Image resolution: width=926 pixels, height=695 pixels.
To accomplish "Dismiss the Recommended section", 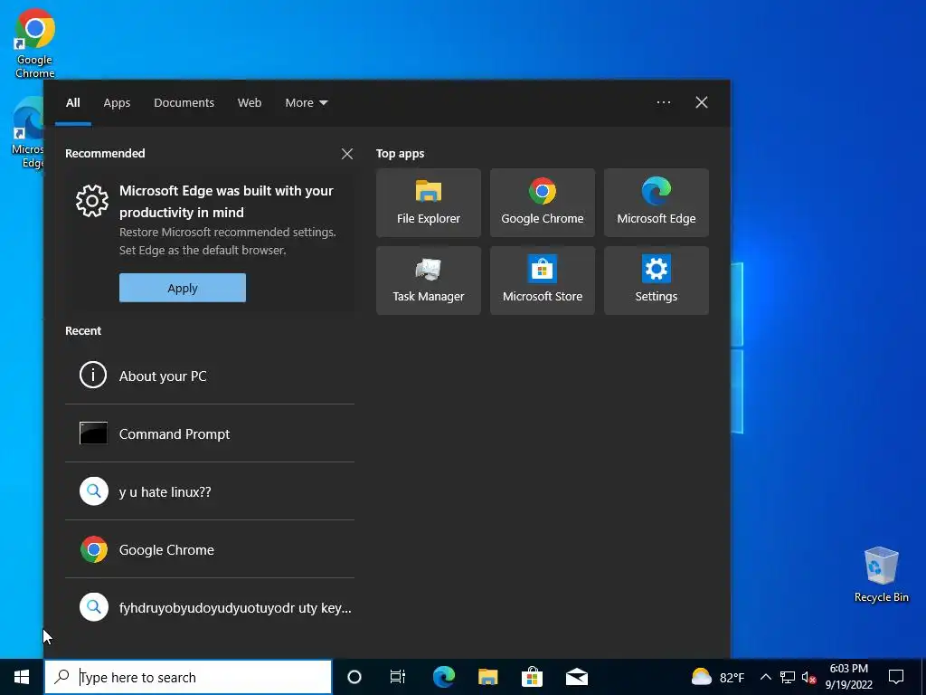I will [x=347, y=154].
